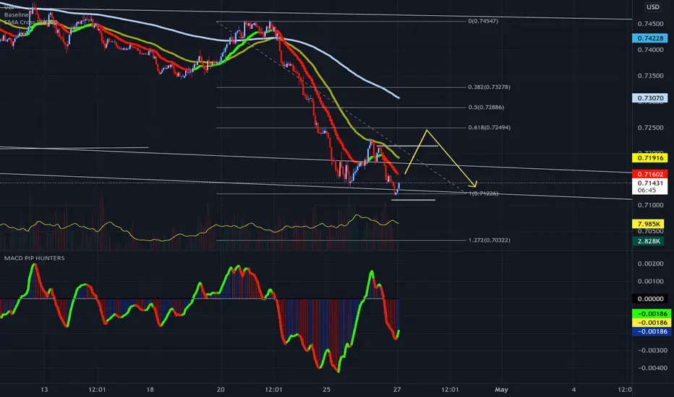
Task: Click the 0.74000 price axis tick
Action: tap(650, 50)
